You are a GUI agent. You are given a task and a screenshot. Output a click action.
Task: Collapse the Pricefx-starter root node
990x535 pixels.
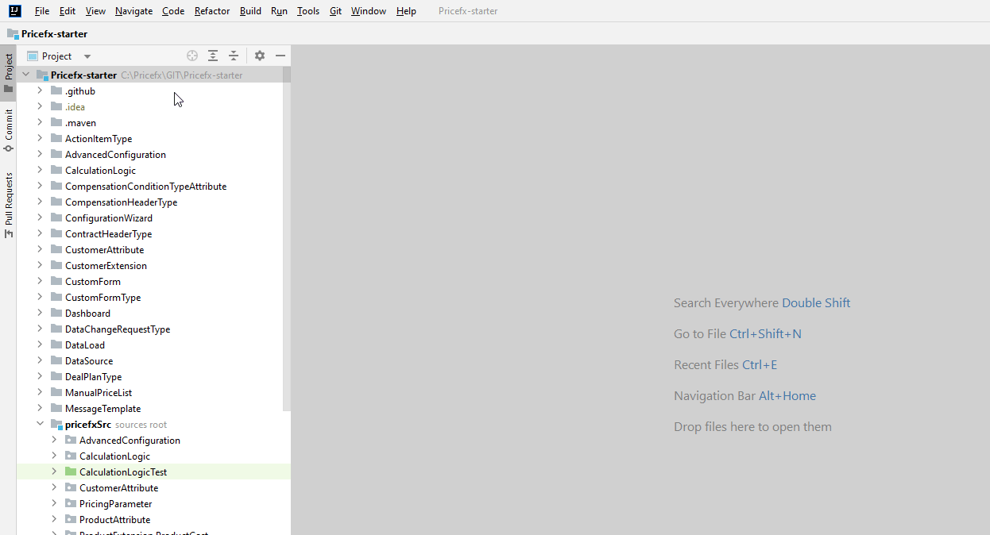(x=25, y=75)
